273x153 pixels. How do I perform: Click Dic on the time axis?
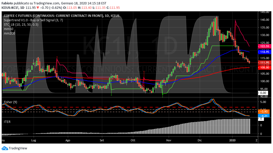(x=200, y=140)
